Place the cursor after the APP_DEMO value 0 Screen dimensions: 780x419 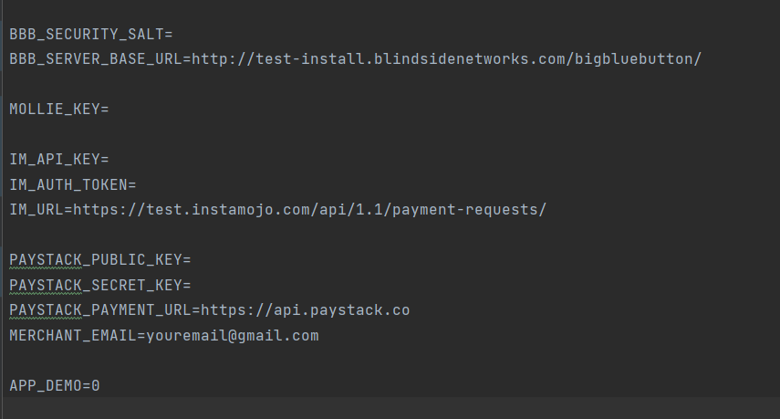click(x=100, y=386)
